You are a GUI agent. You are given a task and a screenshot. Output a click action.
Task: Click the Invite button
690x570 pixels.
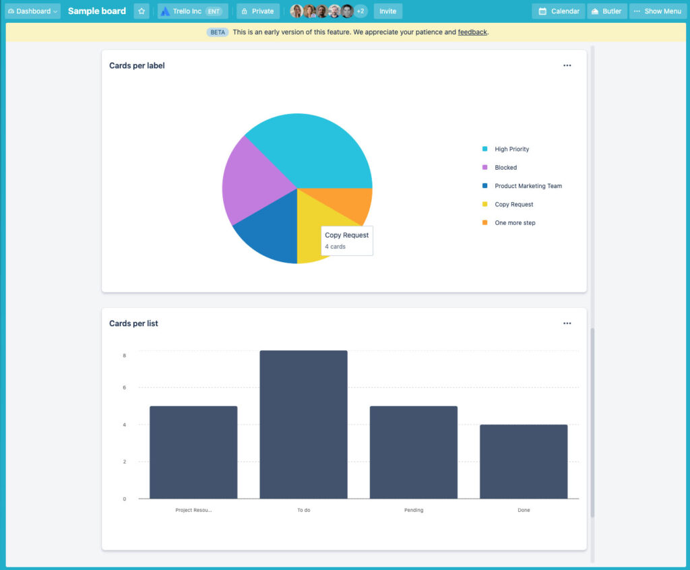tap(387, 11)
